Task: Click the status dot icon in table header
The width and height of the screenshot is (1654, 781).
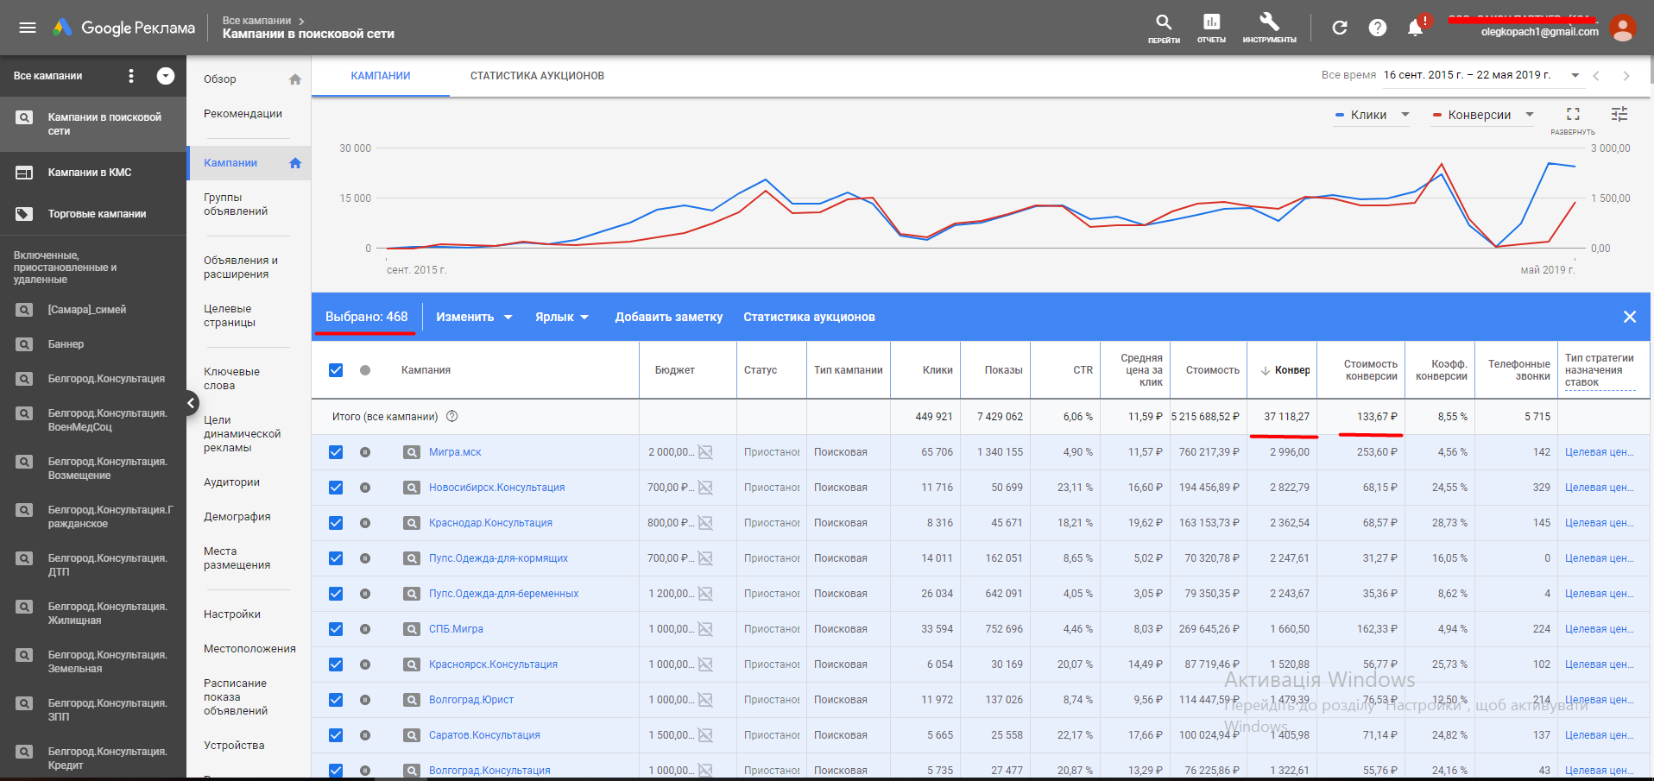Action: (x=365, y=370)
